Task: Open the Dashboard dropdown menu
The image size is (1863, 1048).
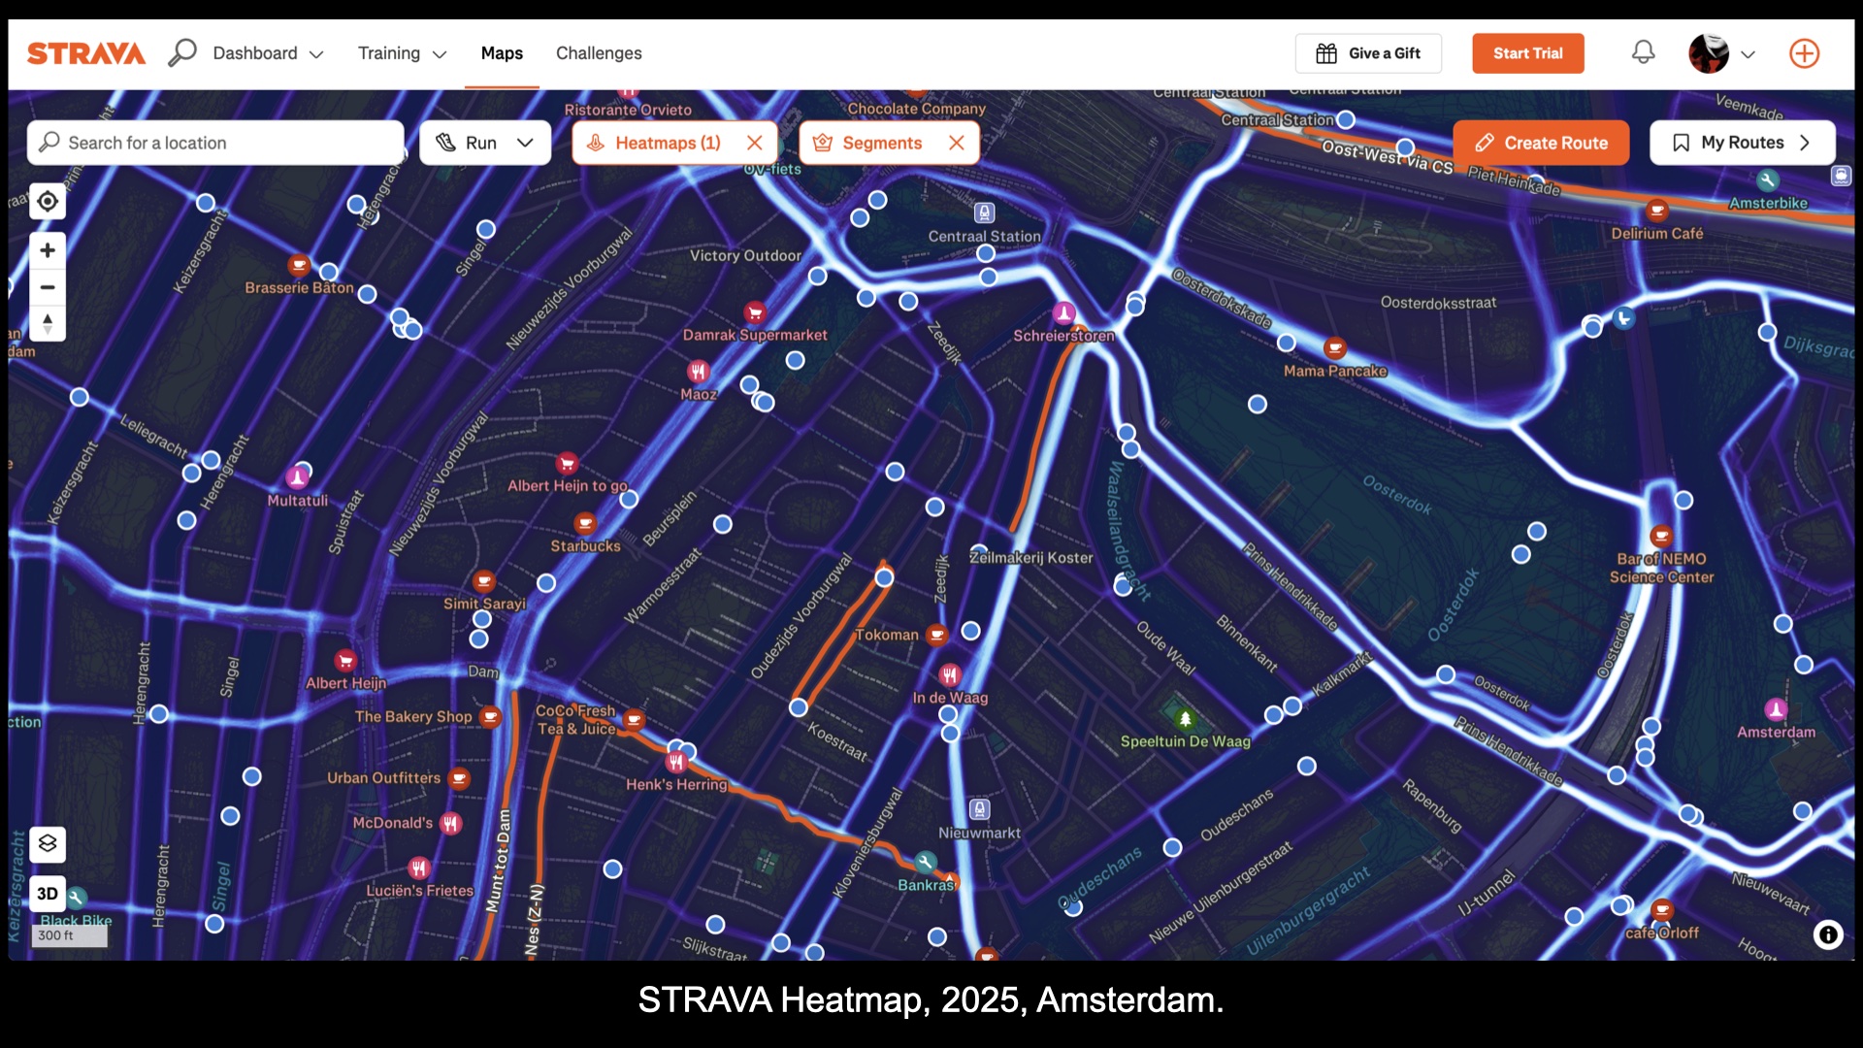Action: click(x=268, y=53)
